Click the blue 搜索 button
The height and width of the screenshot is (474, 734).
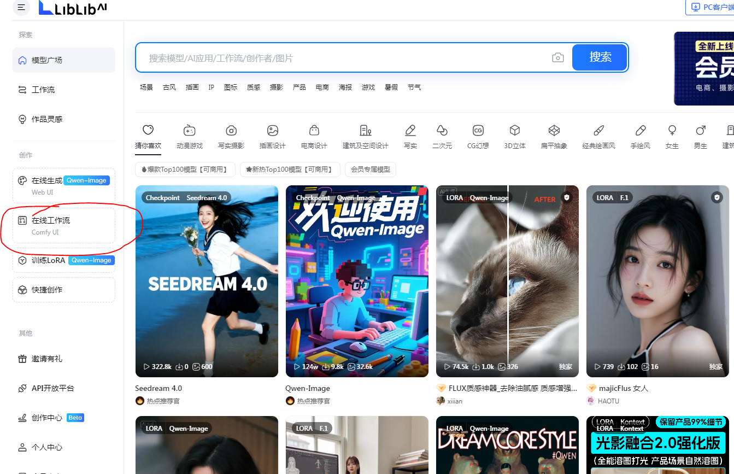click(600, 57)
